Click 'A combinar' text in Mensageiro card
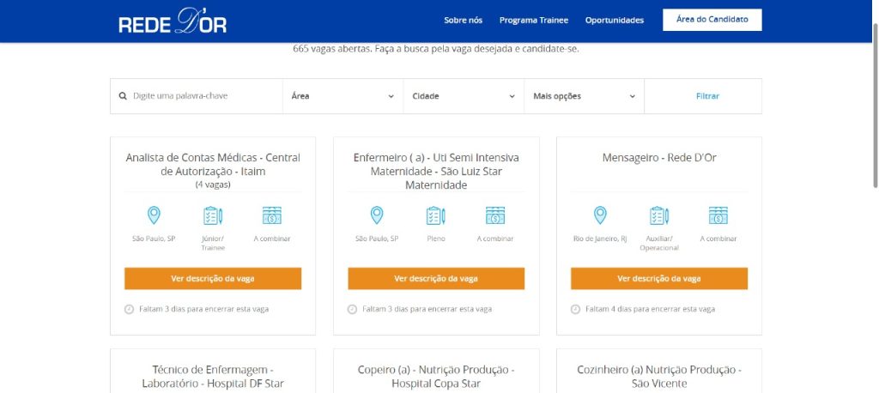This screenshot has height=393, width=879. pos(718,239)
